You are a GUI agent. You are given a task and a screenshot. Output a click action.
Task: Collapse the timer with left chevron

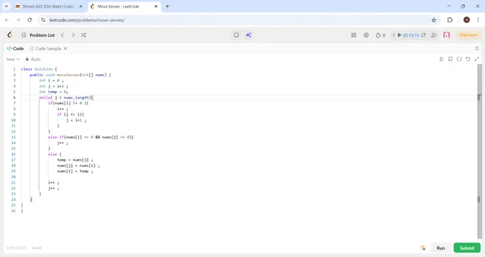point(394,35)
